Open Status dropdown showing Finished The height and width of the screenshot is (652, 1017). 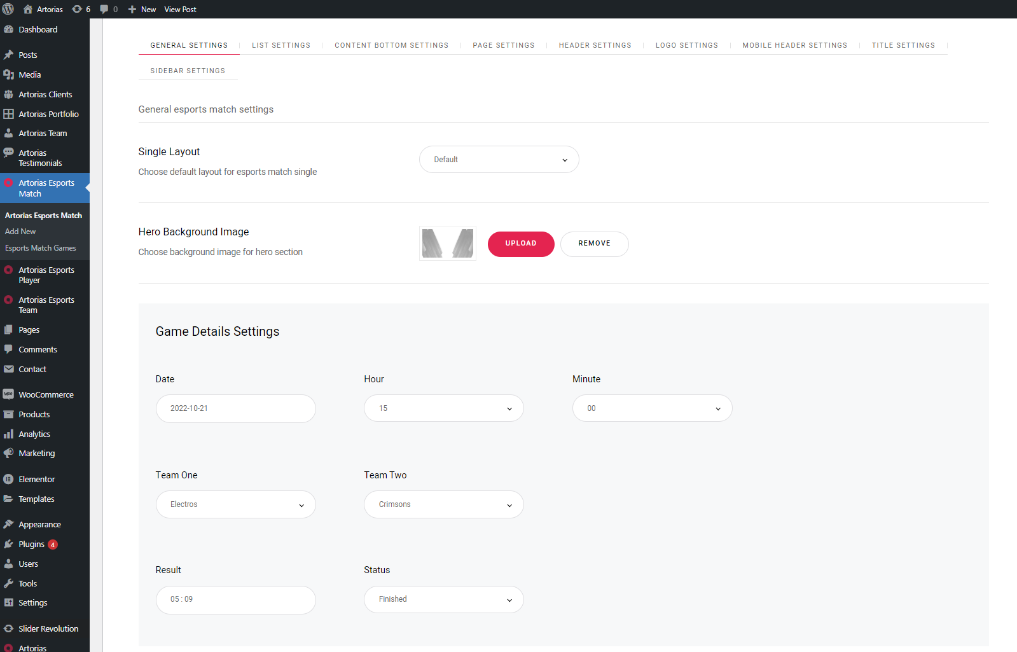[x=444, y=599]
